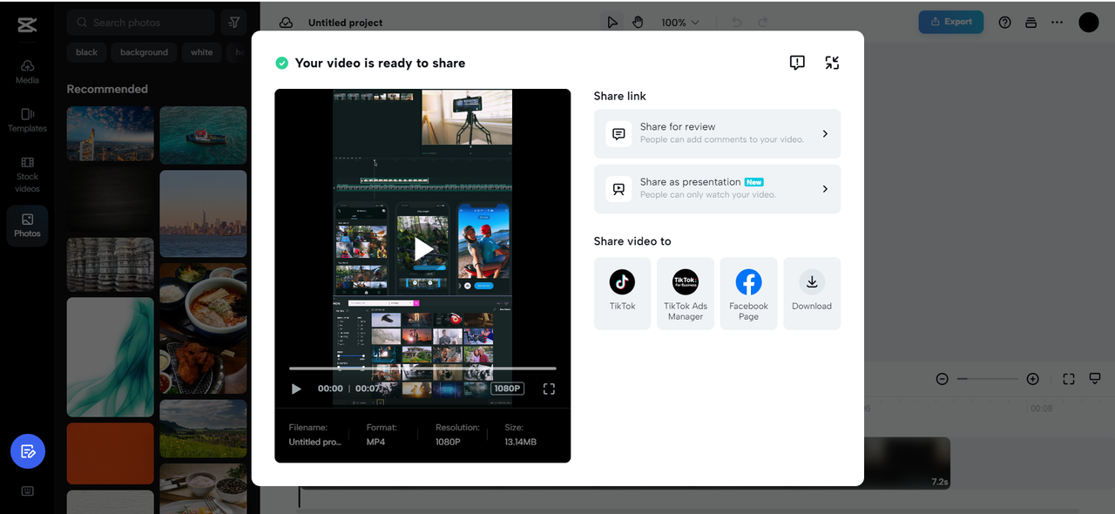
Task: Open the profile avatar menu
Action: [x=1089, y=23]
